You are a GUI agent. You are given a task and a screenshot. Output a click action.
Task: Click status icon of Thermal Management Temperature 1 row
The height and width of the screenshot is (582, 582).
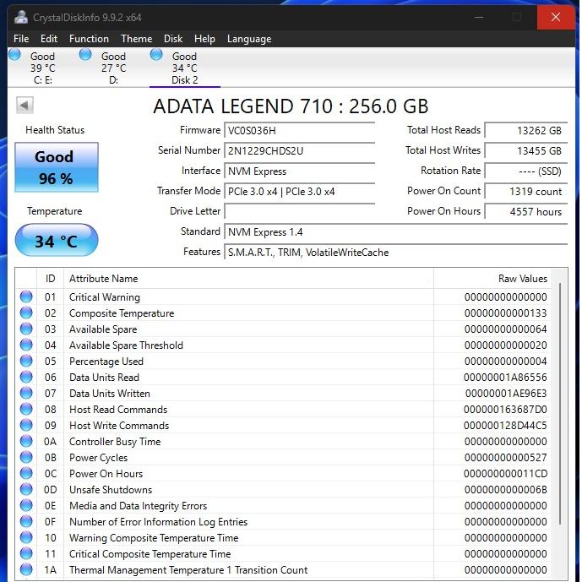click(26, 569)
